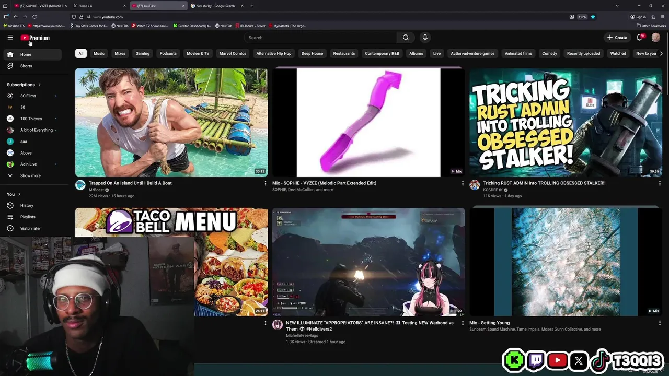The width and height of the screenshot is (669, 376).
Task: Click the Create button
Action: [617, 38]
